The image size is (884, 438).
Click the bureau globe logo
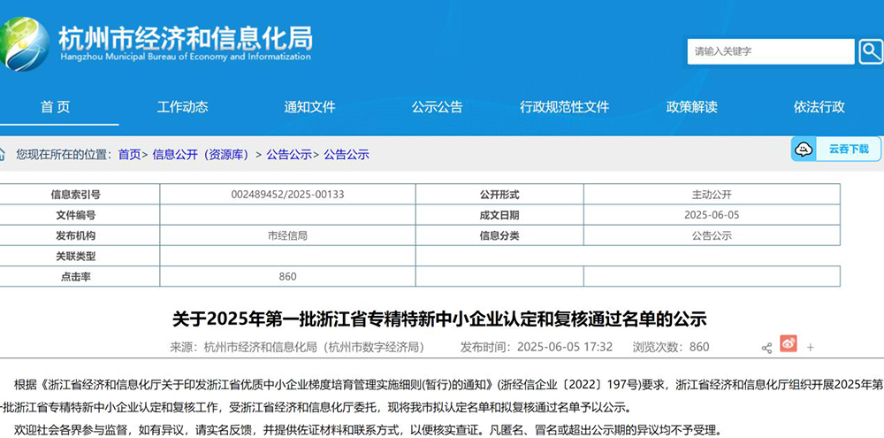[25, 42]
